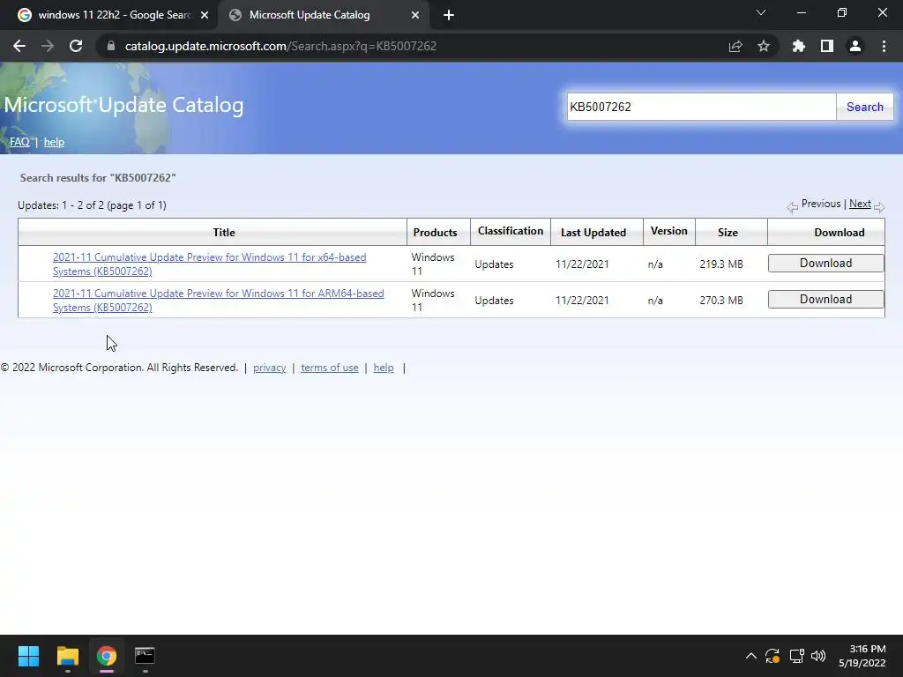The width and height of the screenshot is (903, 677).
Task: Close the windows 11 22h2 Google Search tab
Action: pyautogui.click(x=205, y=15)
